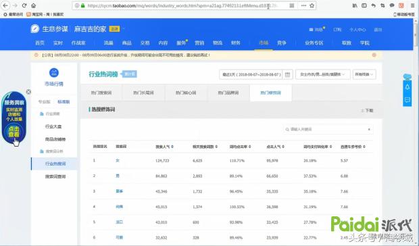Open 商品店铺榜 in left sidebar
This screenshot has height=246, width=419.
point(55,139)
